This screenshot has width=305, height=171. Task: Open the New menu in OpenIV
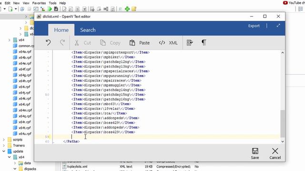coord(16,3)
